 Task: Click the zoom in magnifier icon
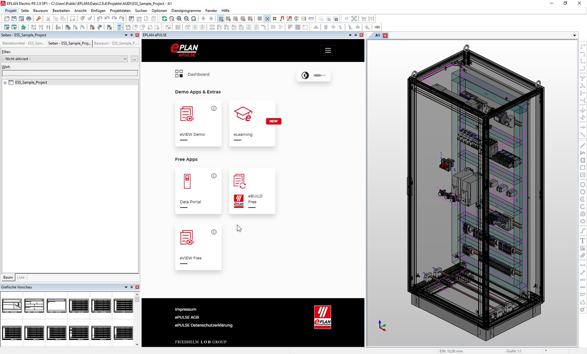click(179, 19)
